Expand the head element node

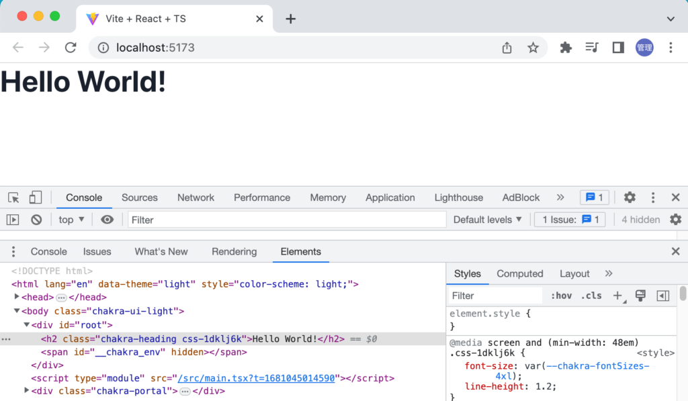pyautogui.click(x=17, y=297)
